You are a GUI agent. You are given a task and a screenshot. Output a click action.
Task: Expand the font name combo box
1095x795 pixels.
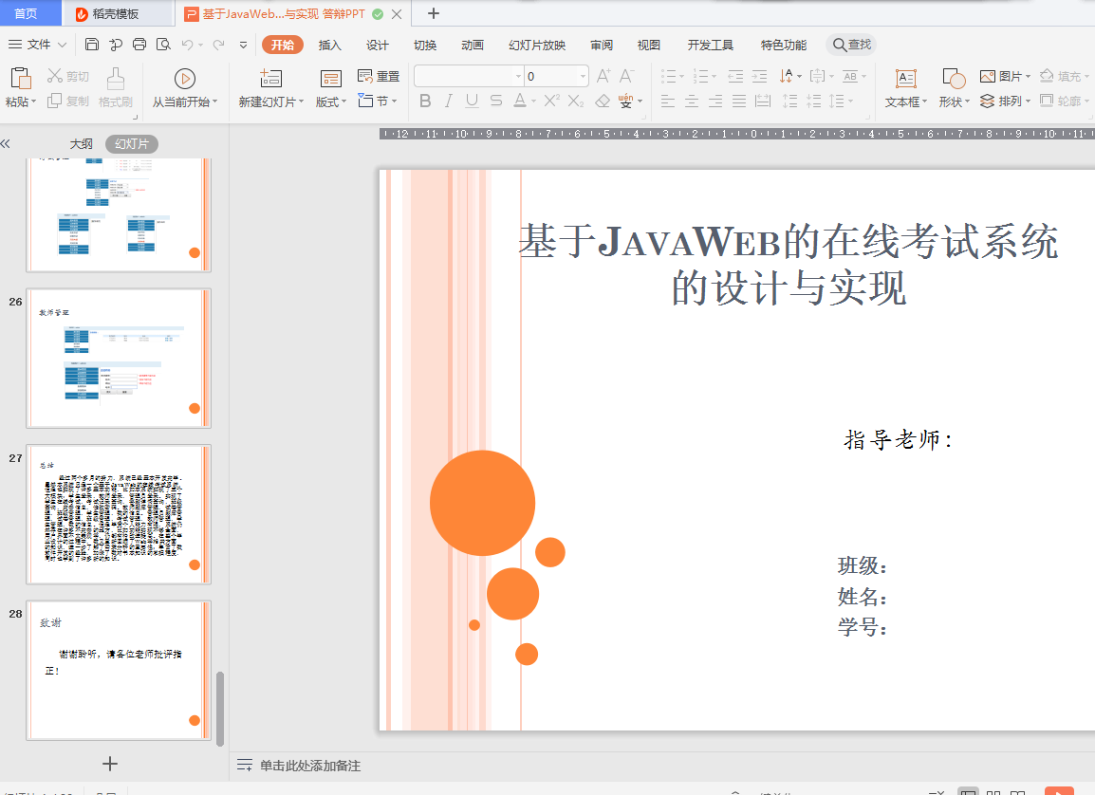point(518,76)
